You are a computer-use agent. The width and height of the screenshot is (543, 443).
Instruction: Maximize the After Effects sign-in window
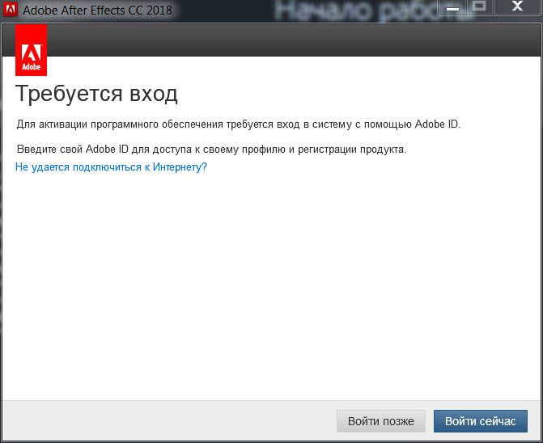pyautogui.click(x=480, y=6)
